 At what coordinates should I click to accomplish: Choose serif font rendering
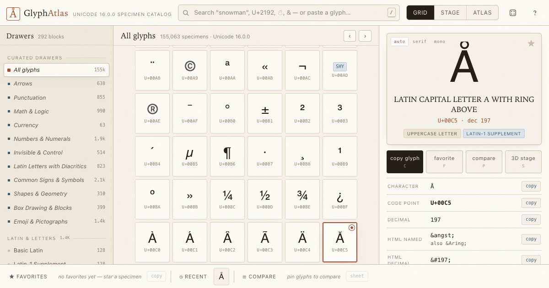coord(420,42)
